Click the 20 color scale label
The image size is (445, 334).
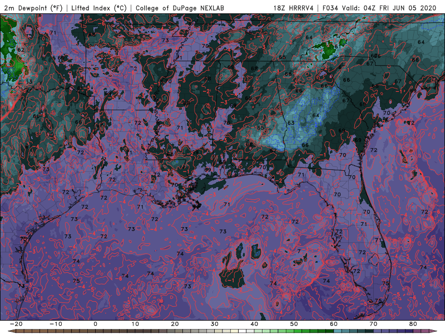coord(175,324)
